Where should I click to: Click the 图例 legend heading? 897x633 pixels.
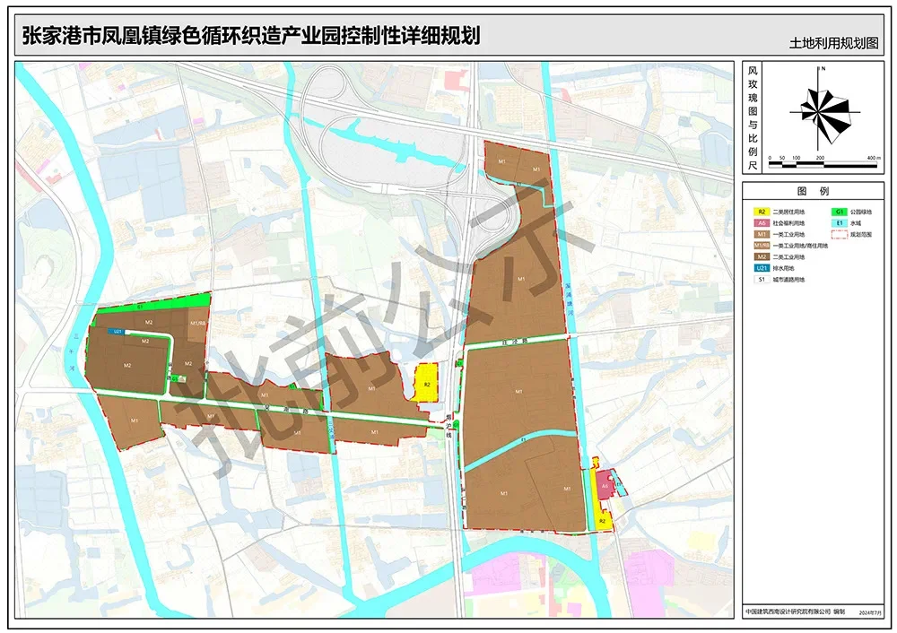pos(813,191)
